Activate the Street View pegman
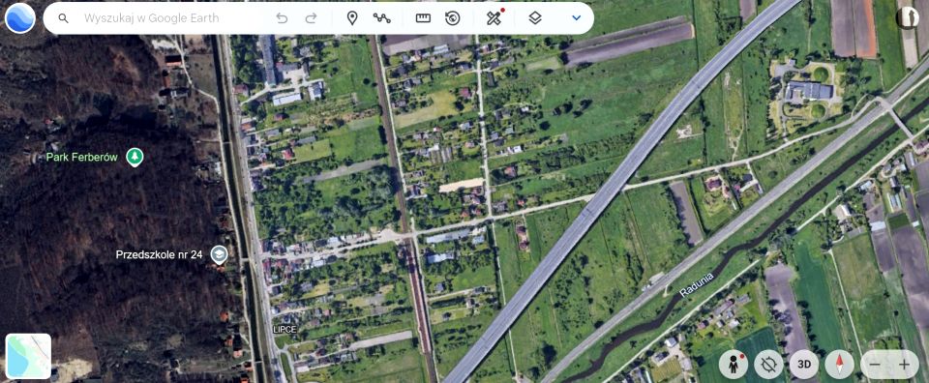 pos(734,364)
